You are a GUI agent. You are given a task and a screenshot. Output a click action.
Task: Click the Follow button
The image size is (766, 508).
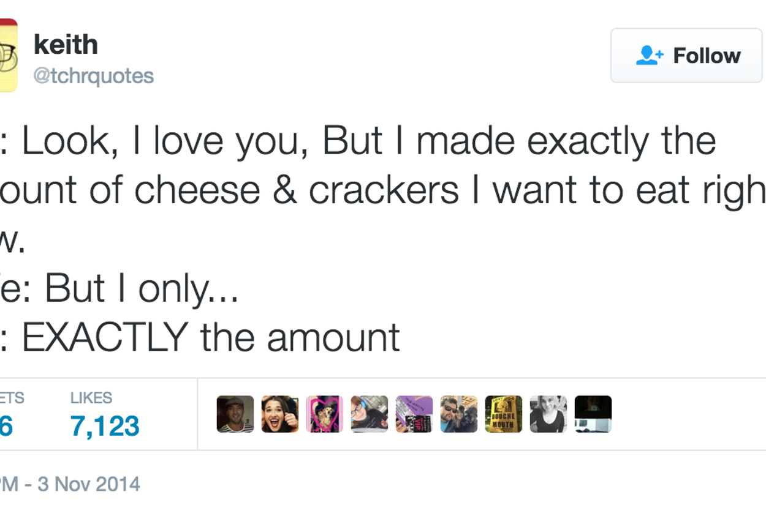tap(686, 56)
